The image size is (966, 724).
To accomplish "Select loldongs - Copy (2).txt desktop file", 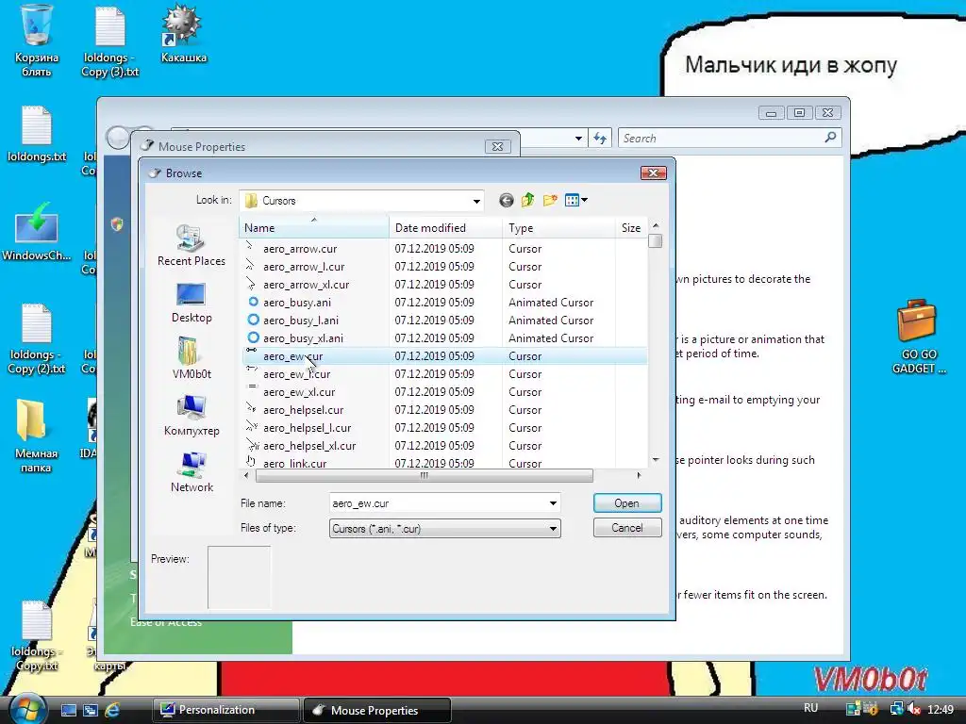I will [37, 338].
